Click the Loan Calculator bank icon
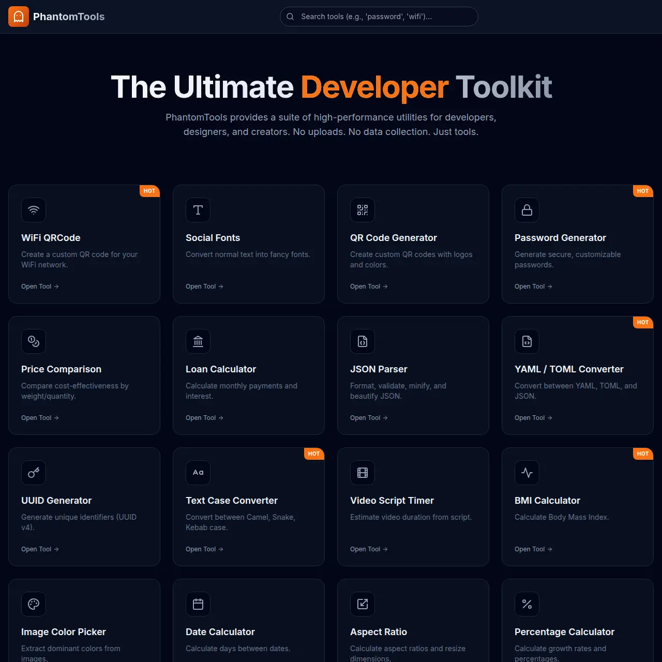The image size is (662, 662). tap(198, 341)
